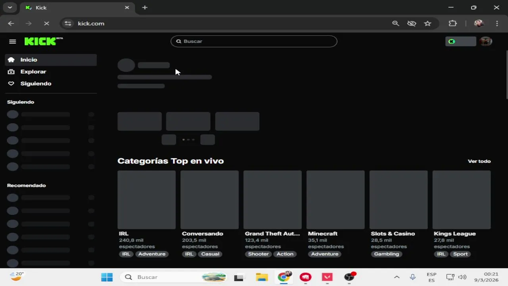The image size is (508, 286).
Task: Open the Chrome profile avatar
Action: pyautogui.click(x=479, y=23)
